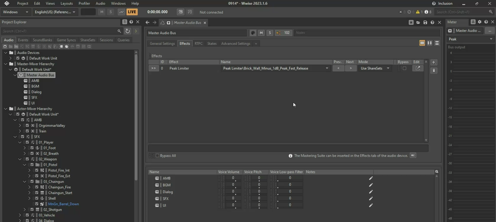Click the Notes field for Master Audio Bus

pyautogui.click(x=367, y=33)
